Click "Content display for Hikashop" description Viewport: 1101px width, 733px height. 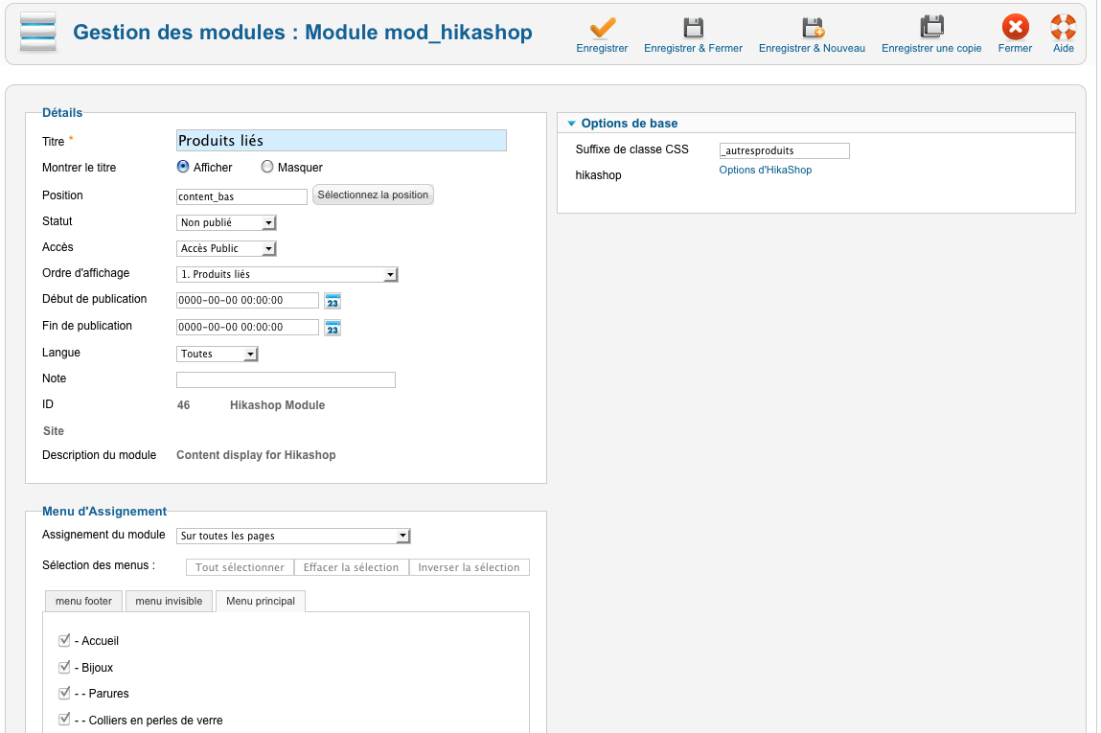point(256,455)
